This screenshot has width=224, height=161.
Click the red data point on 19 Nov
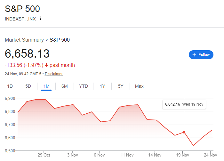(184, 132)
